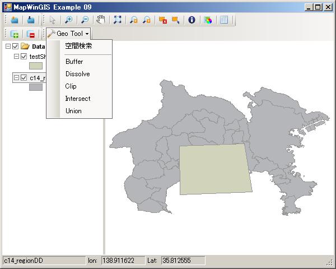Collapse the Data group tree node
This screenshot has width=336, height=269.
click(8, 47)
